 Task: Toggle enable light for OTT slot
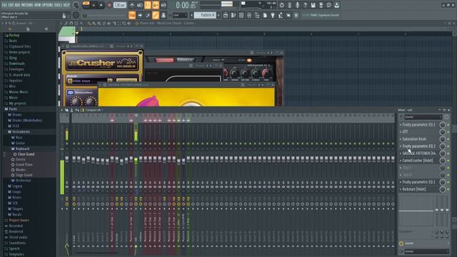tap(448, 132)
